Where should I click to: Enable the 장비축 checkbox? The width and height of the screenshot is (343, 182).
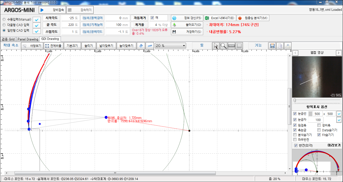click(319, 125)
